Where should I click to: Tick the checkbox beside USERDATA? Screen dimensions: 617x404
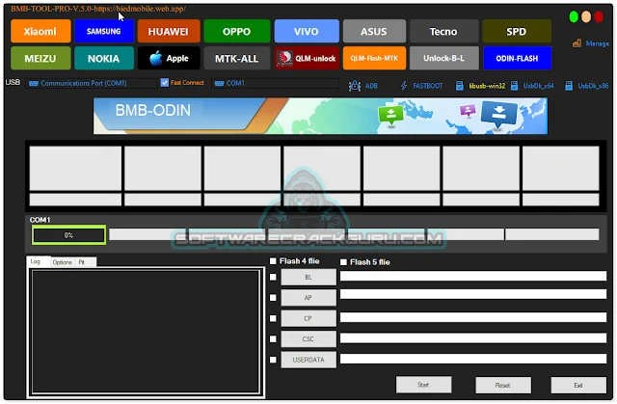click(x=273, y=360)
